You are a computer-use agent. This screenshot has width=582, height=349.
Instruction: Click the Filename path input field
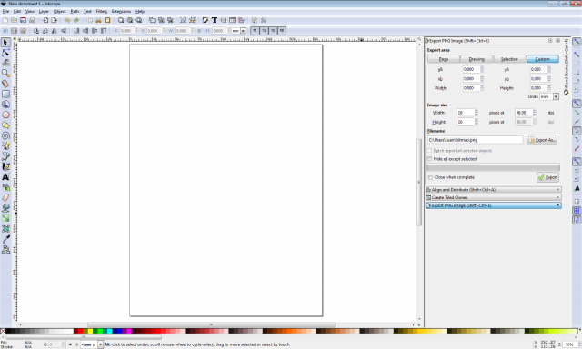(x=475, y=140)
